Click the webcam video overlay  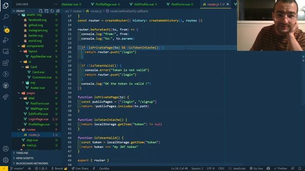[271, 25]
